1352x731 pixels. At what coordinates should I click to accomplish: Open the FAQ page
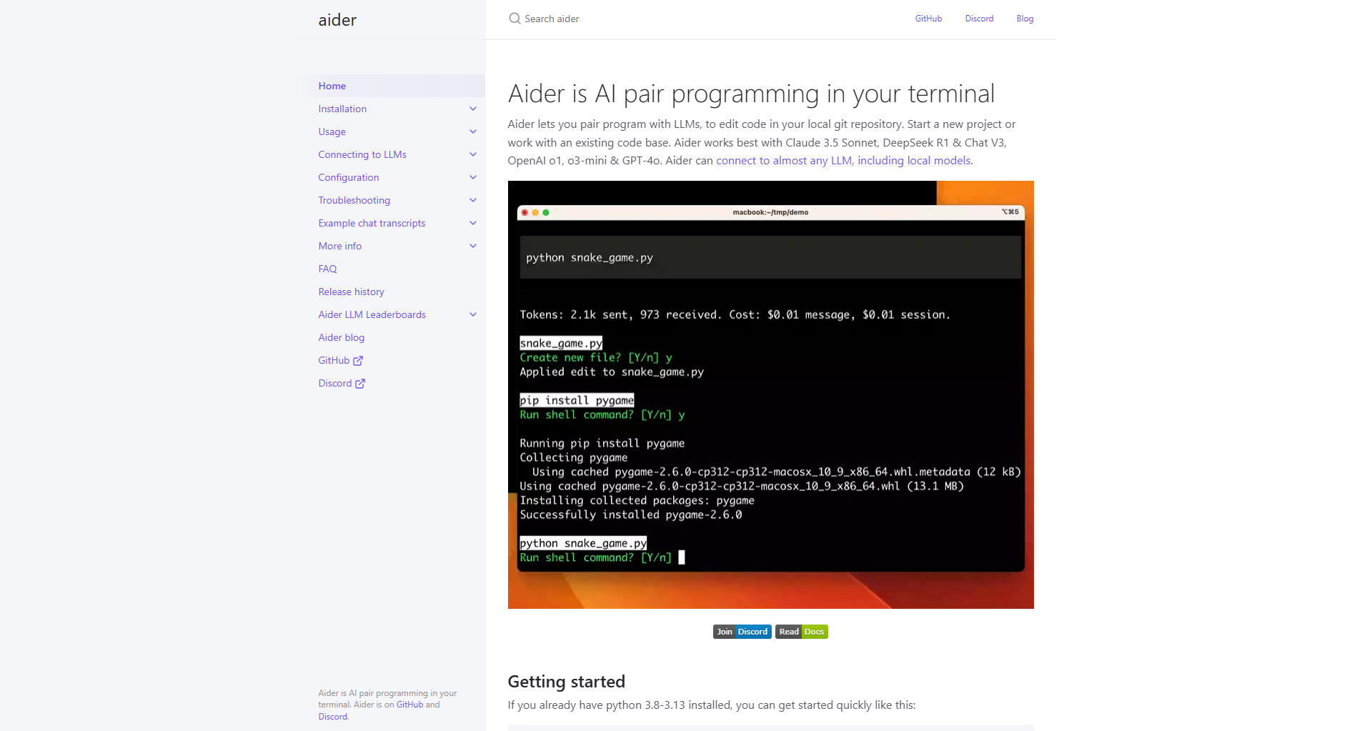pos(327,269)
